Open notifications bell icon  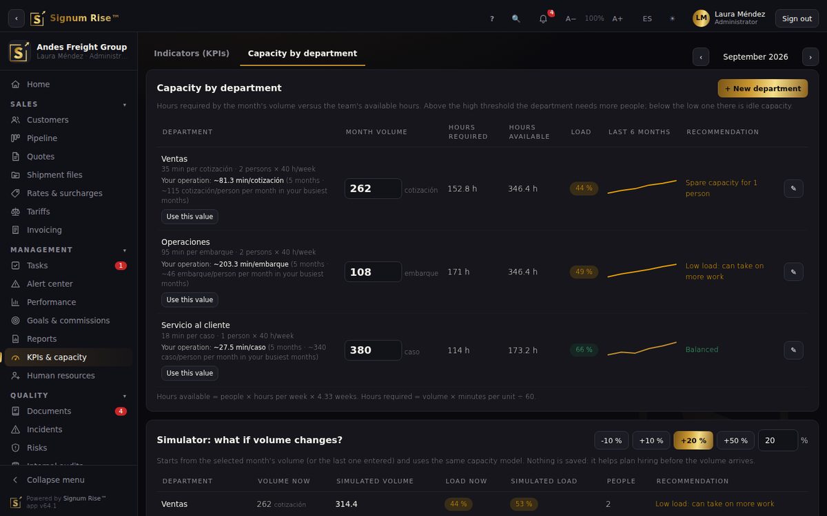543,19
